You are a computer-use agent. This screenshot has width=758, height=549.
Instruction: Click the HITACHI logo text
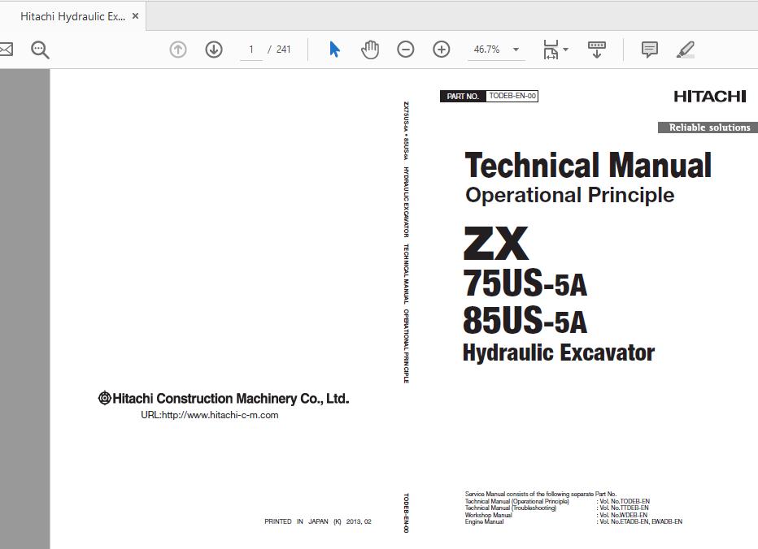coord(710,96)
